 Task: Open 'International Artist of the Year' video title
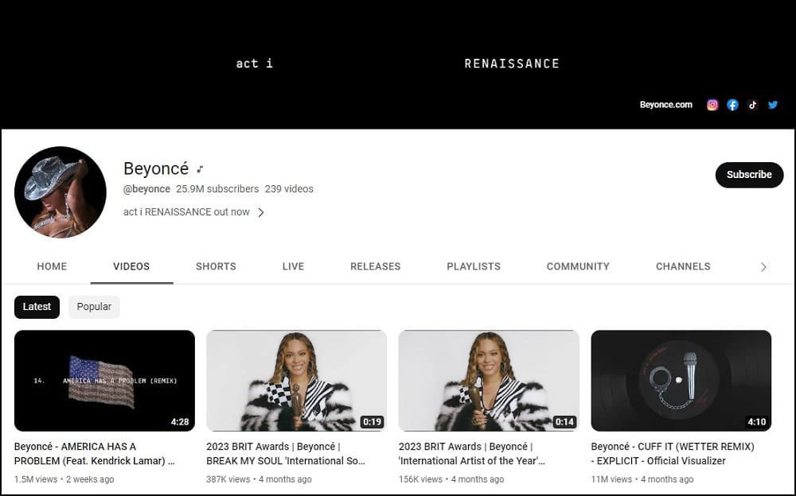click(x=472, y=454)
